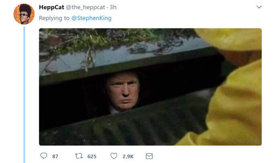Expand tweet options with the chevron arrow
The image size is (277, 163).
coord(259,7)
